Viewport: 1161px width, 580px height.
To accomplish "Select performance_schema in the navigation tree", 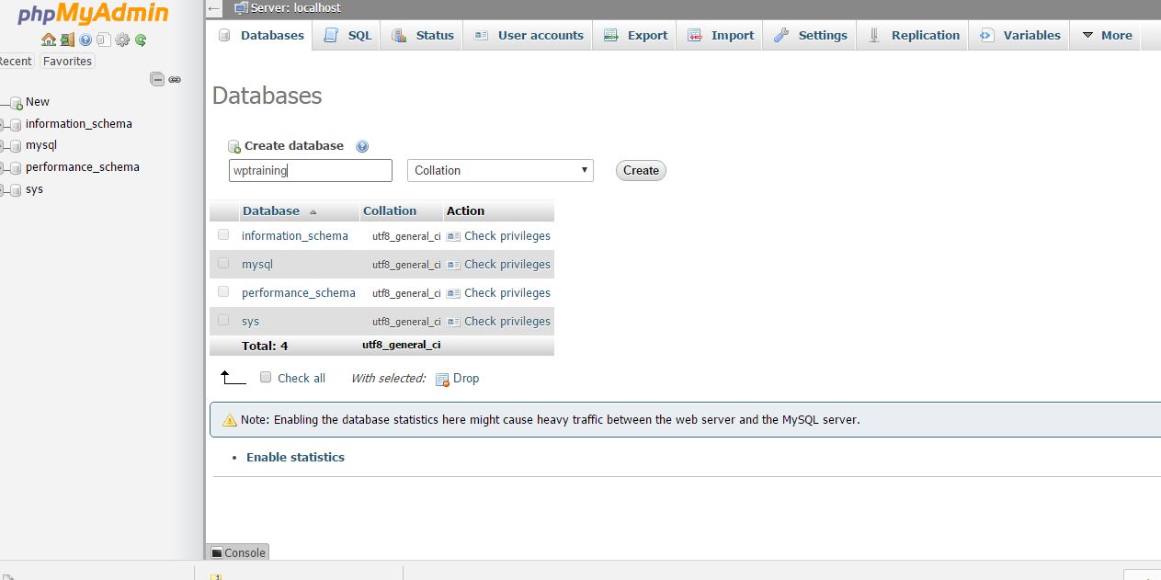I will [x=83, y=166].
